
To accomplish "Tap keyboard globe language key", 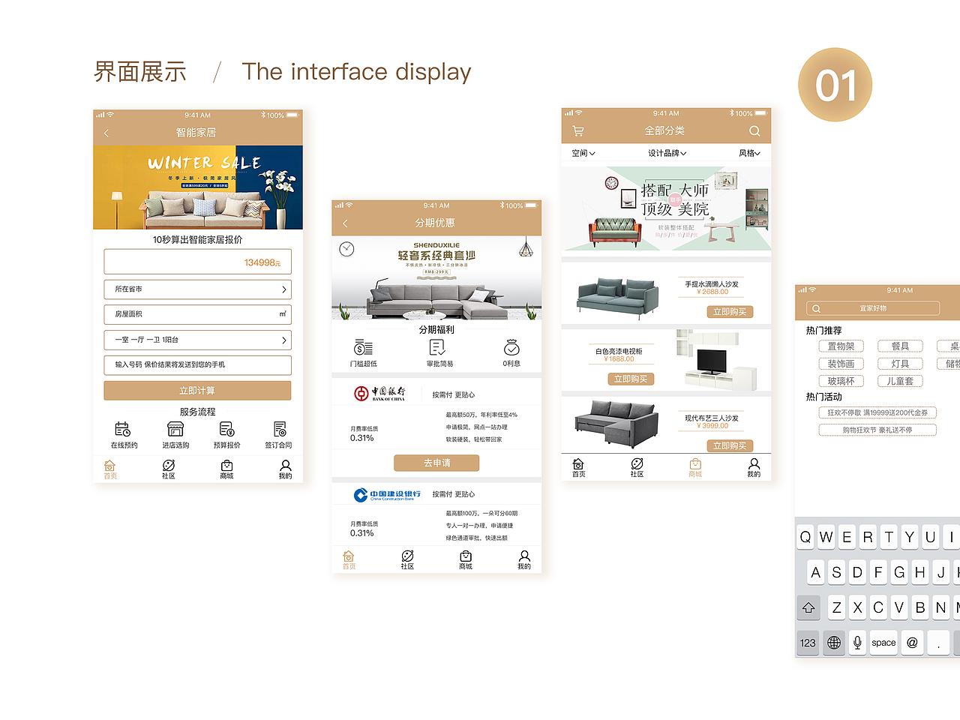I will coord(834,643).
